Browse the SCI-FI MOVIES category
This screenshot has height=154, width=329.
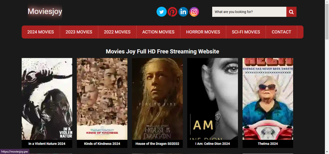pos(246,32)
